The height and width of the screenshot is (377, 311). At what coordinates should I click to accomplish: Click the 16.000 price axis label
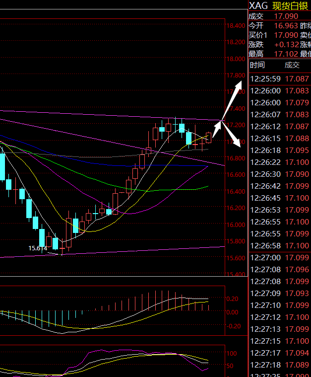click(x=236, y=225)
